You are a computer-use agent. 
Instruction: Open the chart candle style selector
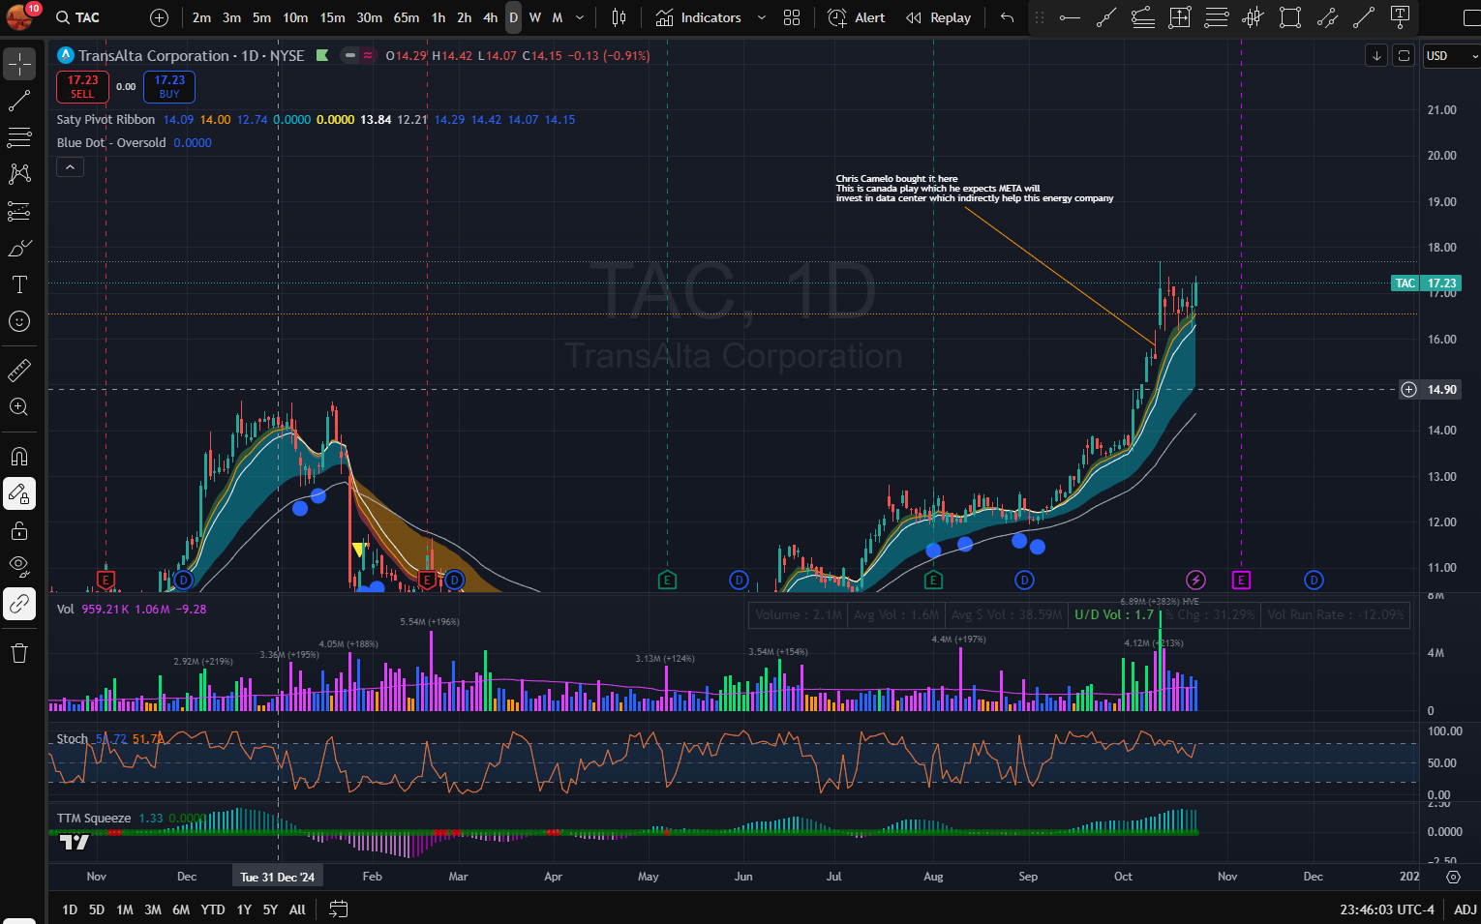620,17
